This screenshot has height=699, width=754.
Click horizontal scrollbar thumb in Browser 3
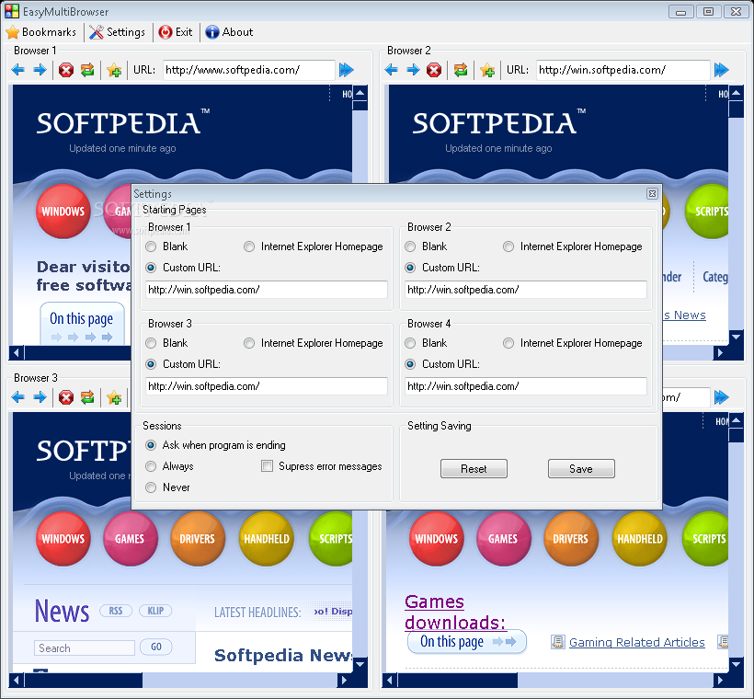click(x=83, y=681)
